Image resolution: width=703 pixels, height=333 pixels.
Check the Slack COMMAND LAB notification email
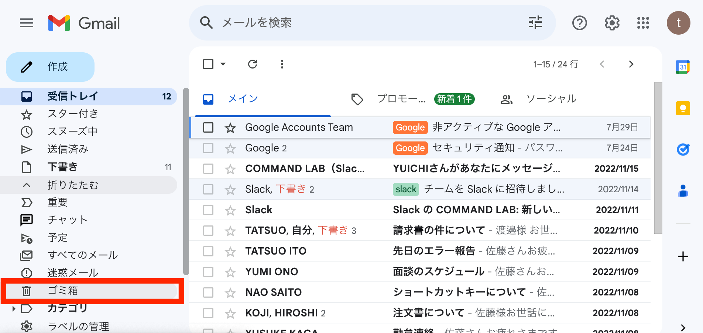[208, 210]
